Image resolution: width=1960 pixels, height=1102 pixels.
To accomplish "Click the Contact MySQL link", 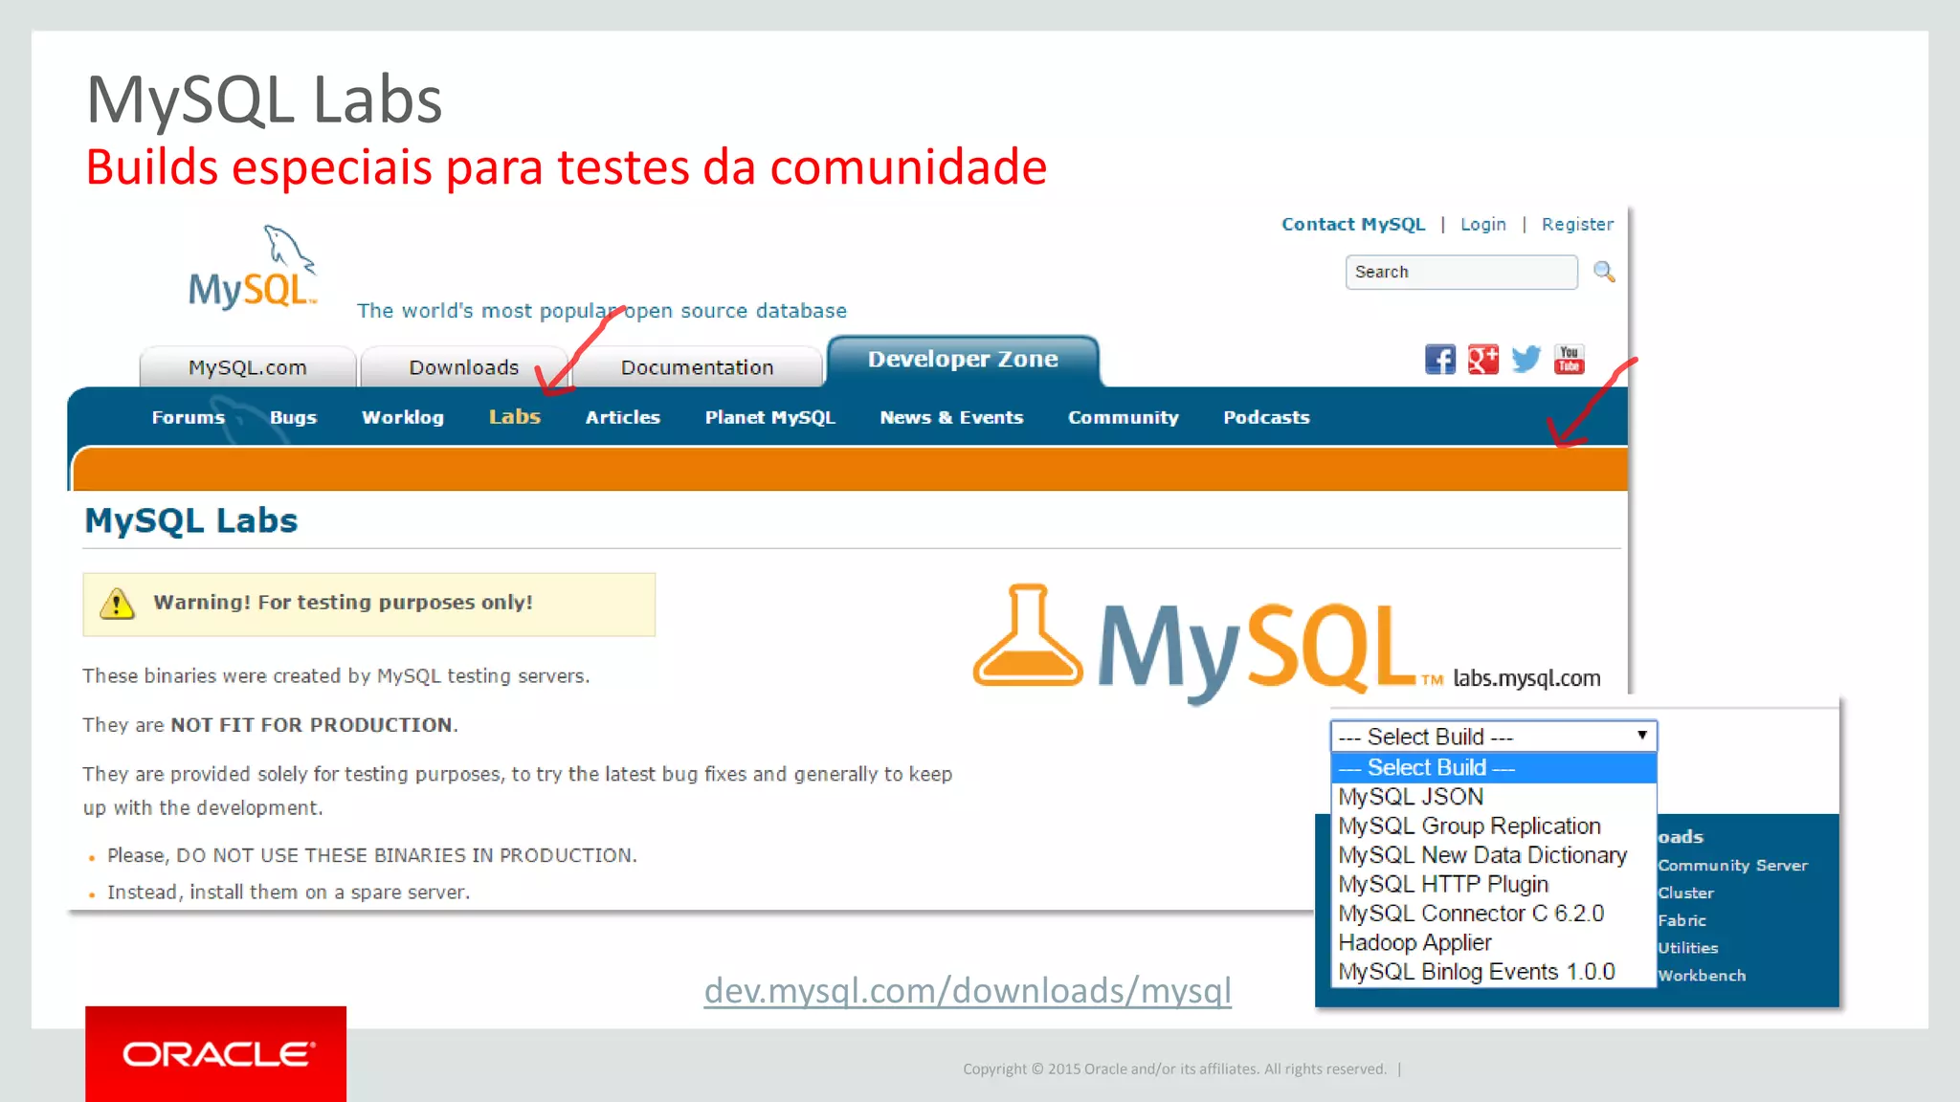I will pos(1353,224).
